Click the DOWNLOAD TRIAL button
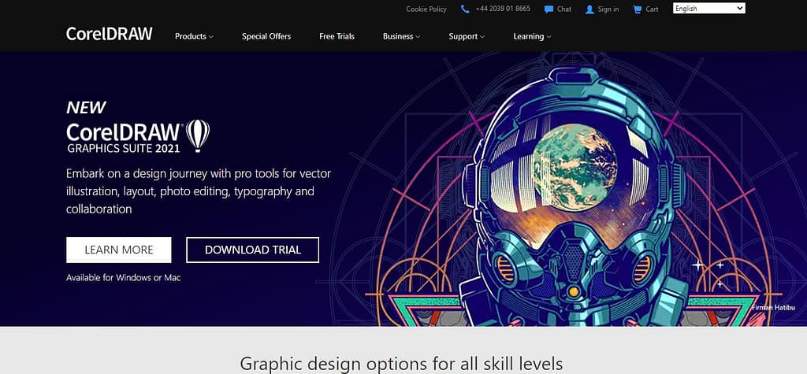This screenshot has height=374, width=807. click(253, 250)
